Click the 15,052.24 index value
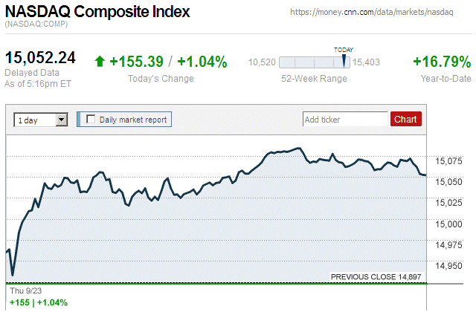The width and height of the screenshot is (476, 312). point(41,58)
